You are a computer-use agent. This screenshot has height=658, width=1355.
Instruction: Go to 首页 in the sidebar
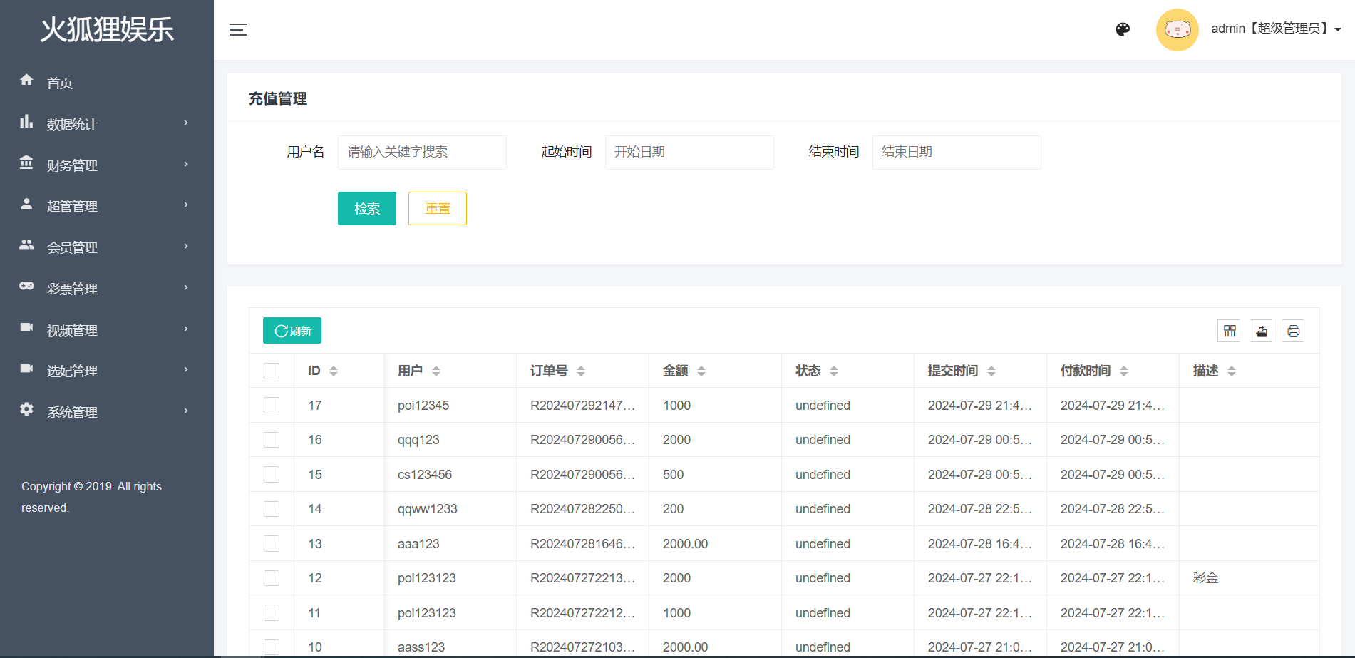[x=60, y=83]
